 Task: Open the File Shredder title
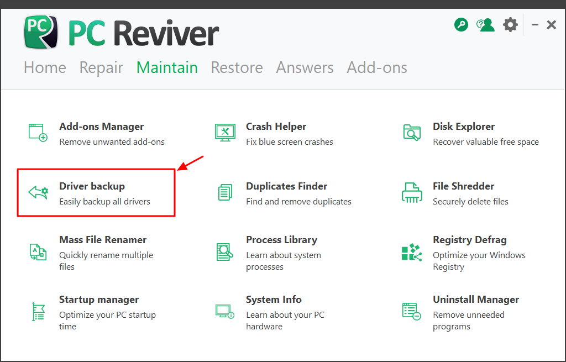pyautogui.click(x=464, y=186)
